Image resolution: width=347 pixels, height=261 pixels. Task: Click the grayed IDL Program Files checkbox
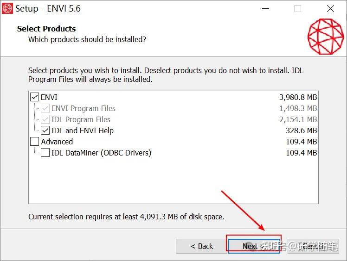[45, 120]
